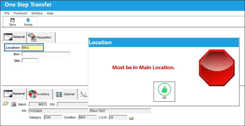Click the Save floppy disk icon

(x=12, y=20)
